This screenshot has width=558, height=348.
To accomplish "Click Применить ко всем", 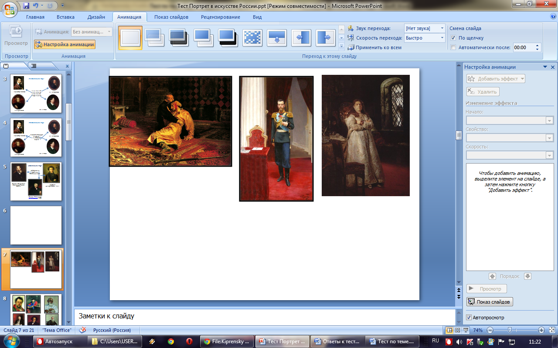I will click(374, 47).
